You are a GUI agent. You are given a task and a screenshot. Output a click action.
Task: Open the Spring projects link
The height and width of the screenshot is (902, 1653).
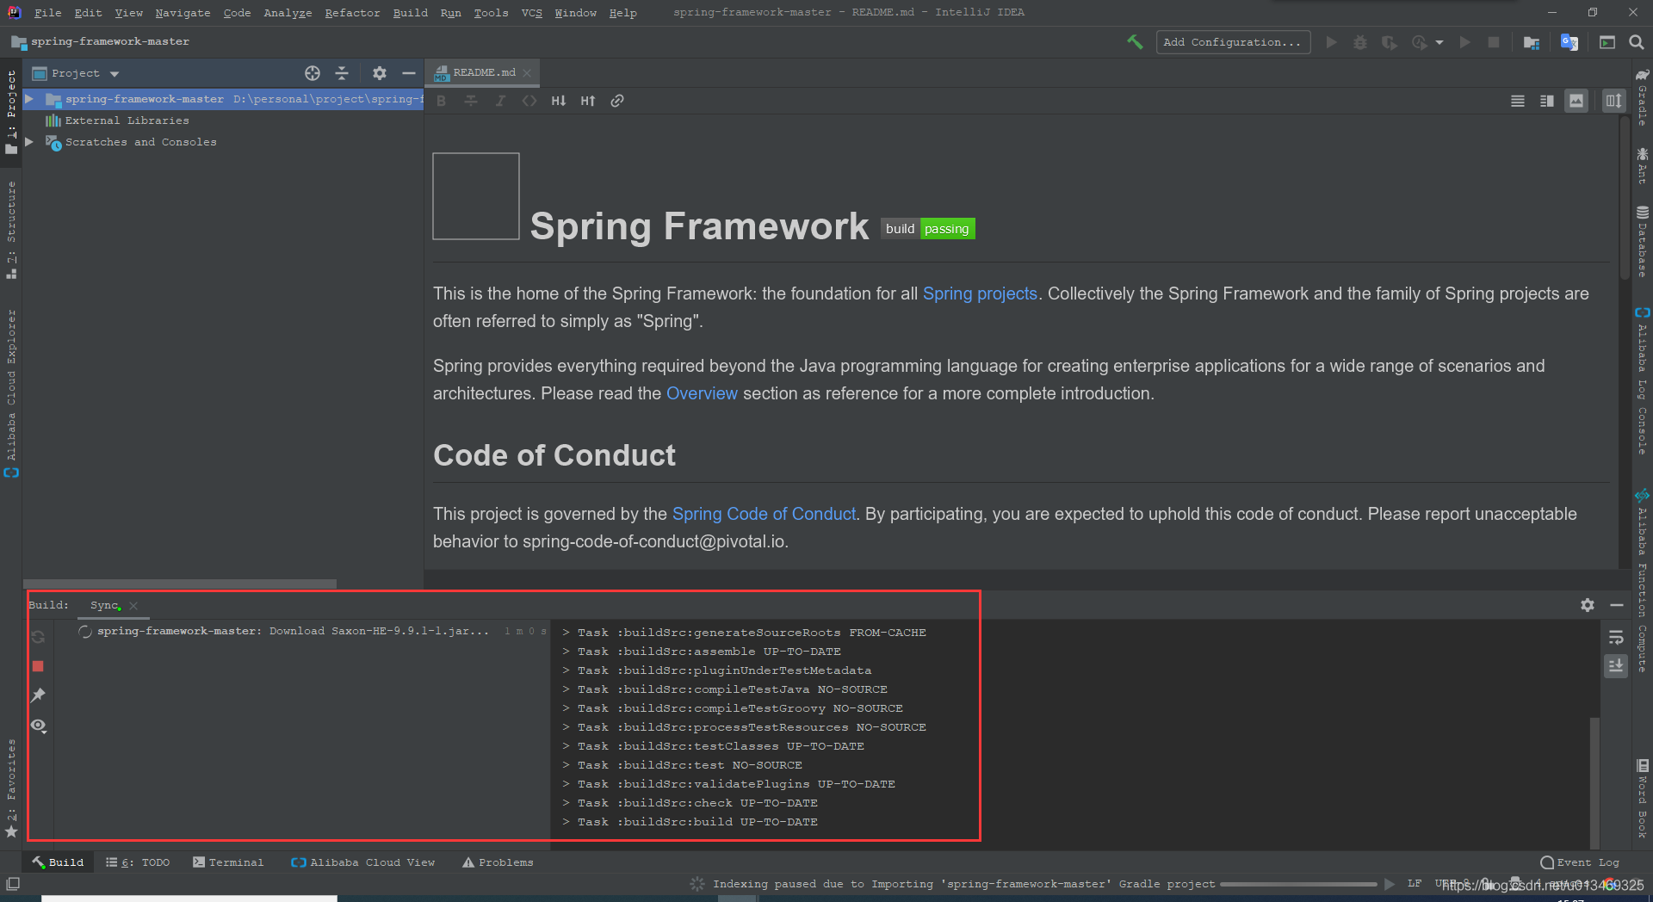tap(980, 293)
